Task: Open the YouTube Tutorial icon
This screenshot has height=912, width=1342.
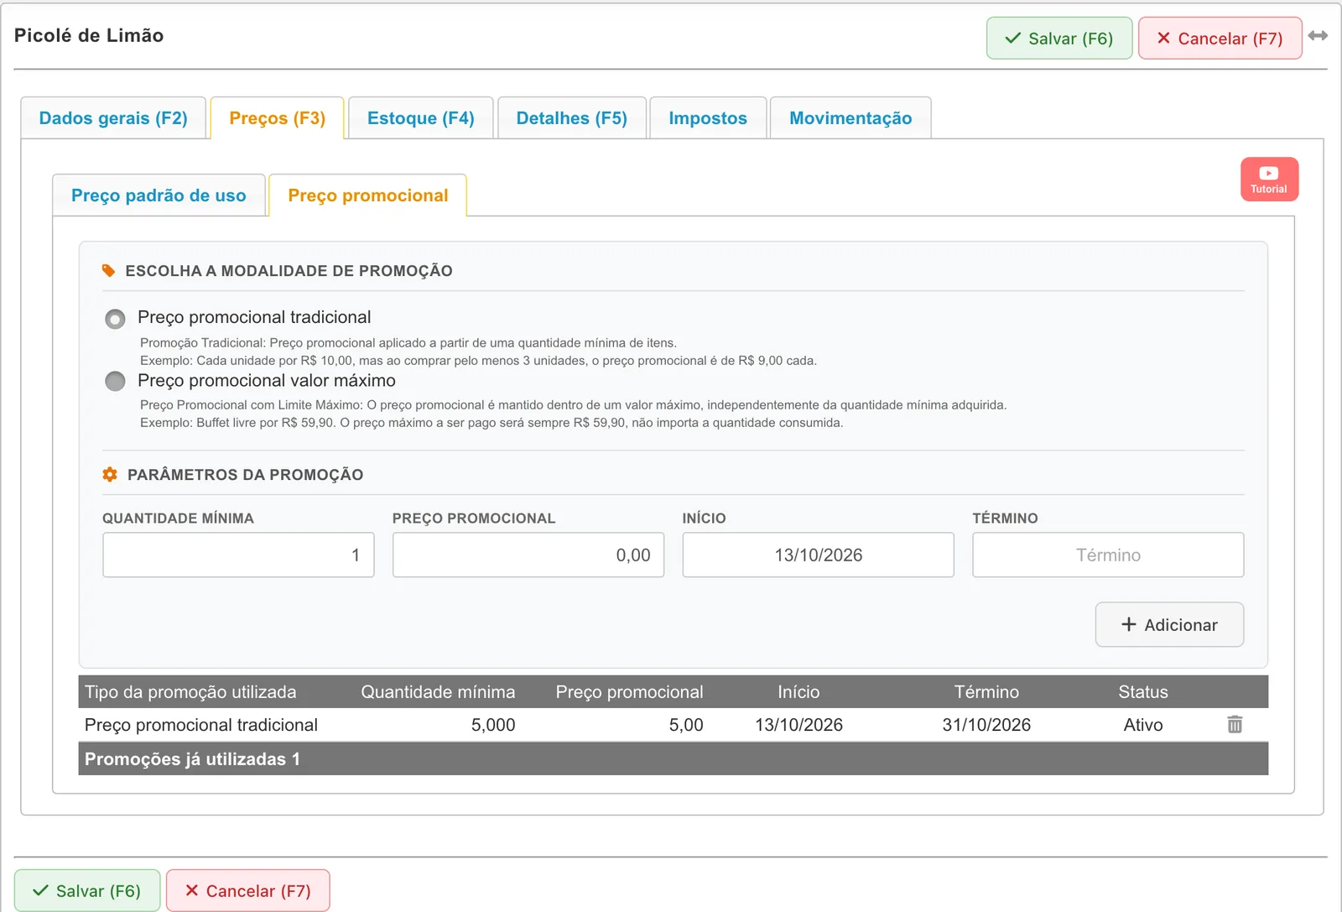Action: click(x=1269, y=179)
